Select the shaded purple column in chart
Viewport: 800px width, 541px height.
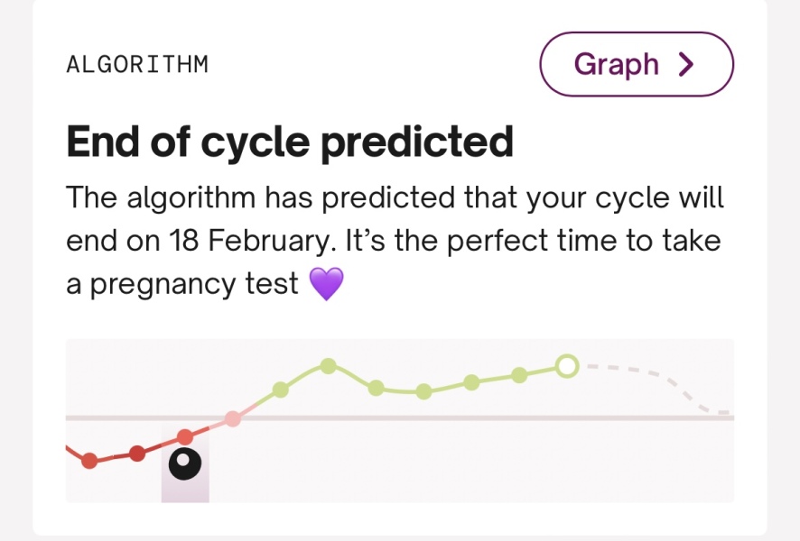[185, 487]
